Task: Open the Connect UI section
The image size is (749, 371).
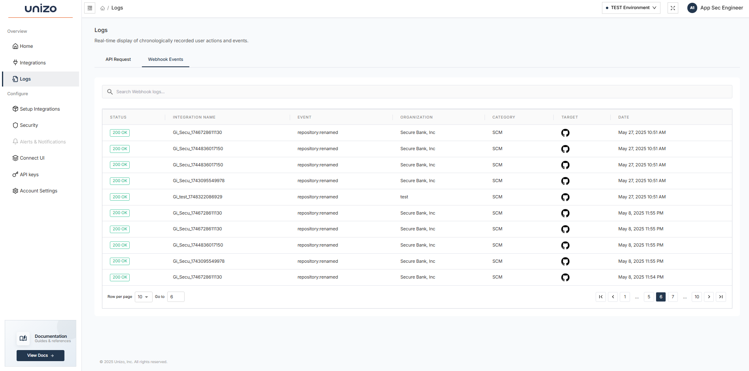Action: pyautogui.click(x=32, y=158)
